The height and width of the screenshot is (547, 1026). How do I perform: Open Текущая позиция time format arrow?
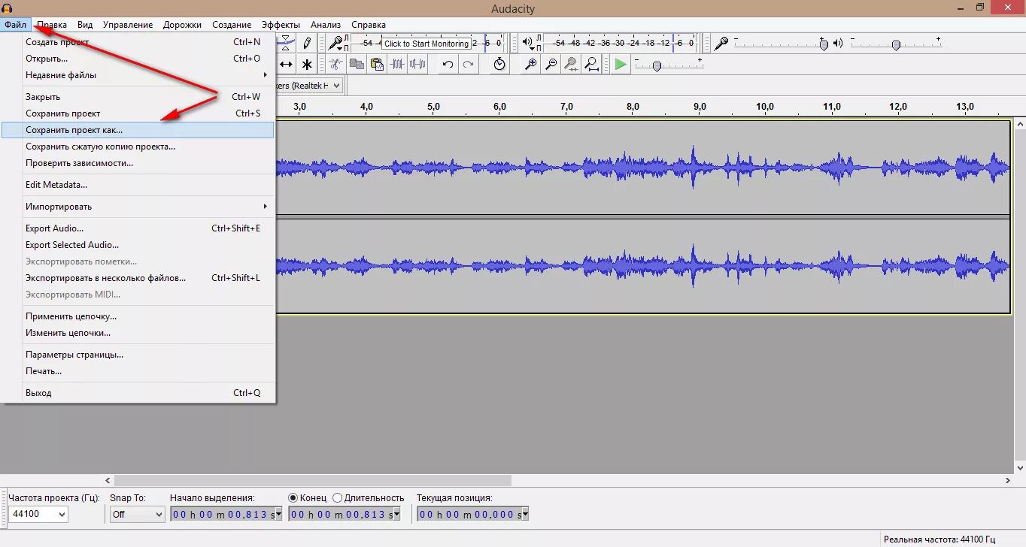coord(525,515)
